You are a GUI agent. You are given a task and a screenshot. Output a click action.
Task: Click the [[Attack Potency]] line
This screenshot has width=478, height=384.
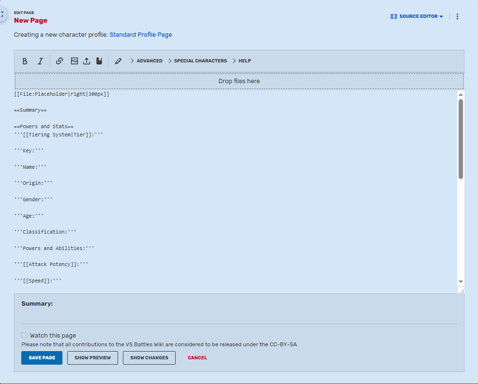click(x=51, y=264)
